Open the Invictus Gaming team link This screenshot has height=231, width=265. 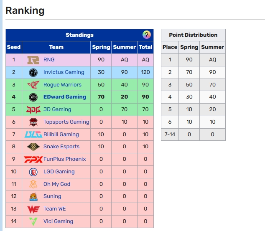tap(64, 72)
